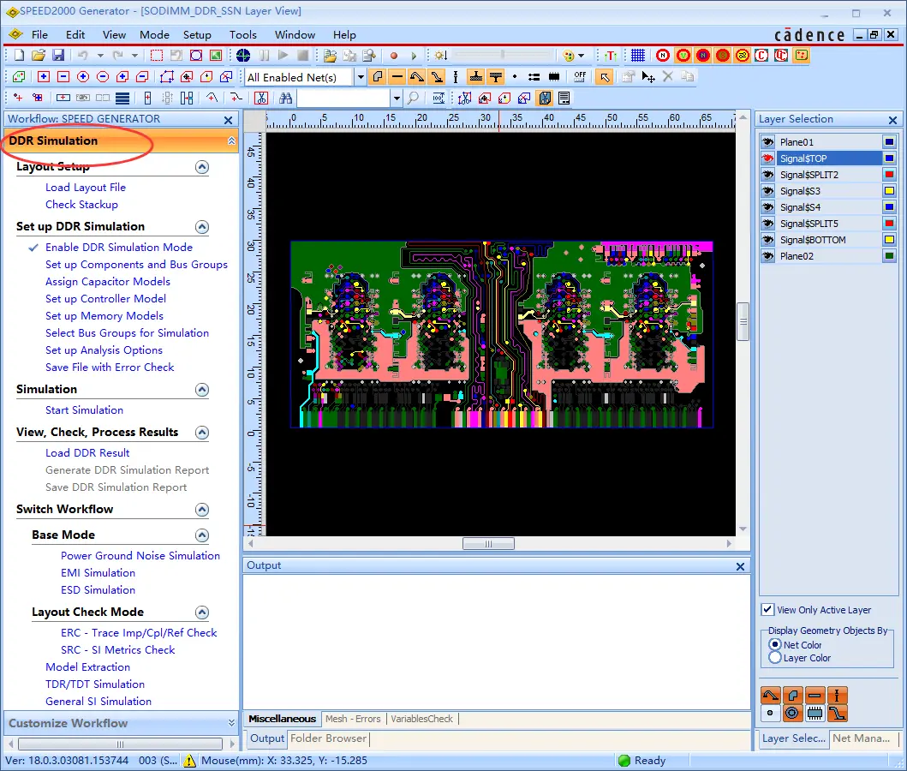Click the Plane02 green color swatch
The width and height of the screenshot is (907, 771).
pos(889,255)
